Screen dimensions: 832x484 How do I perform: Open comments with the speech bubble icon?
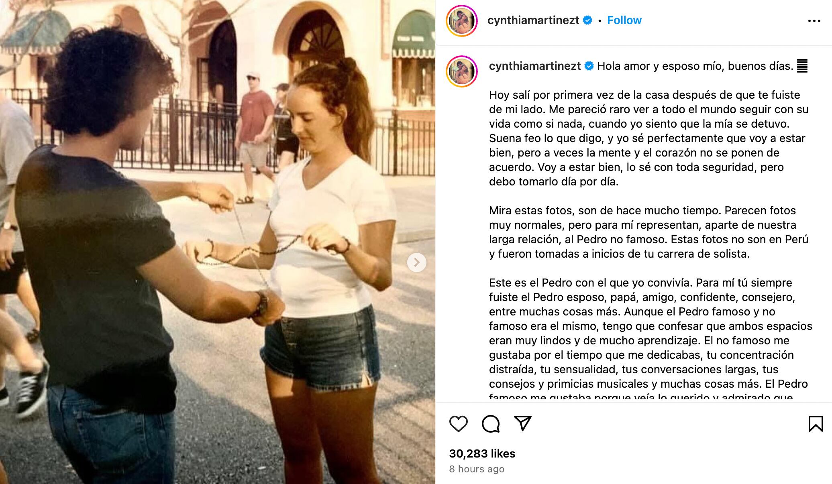click(x=491, y=424)
